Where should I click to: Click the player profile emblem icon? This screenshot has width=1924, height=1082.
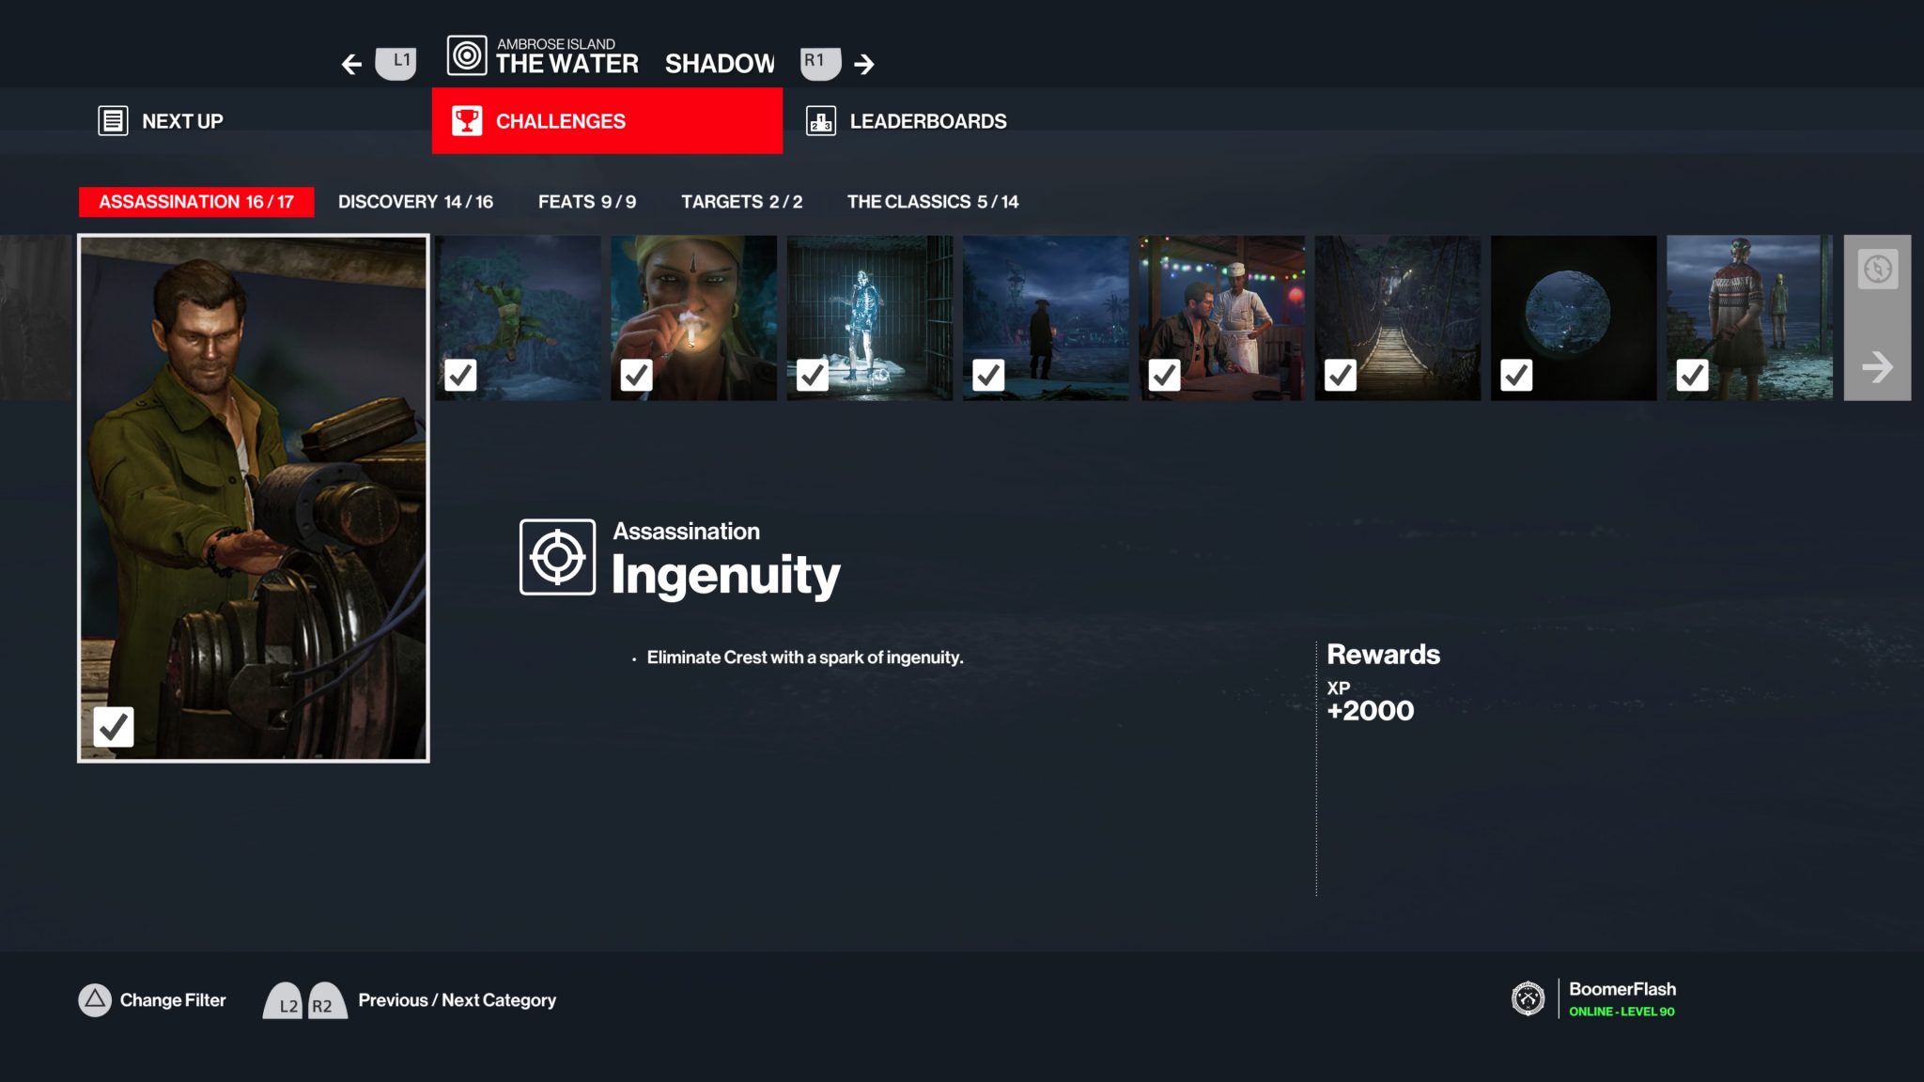1528,998
